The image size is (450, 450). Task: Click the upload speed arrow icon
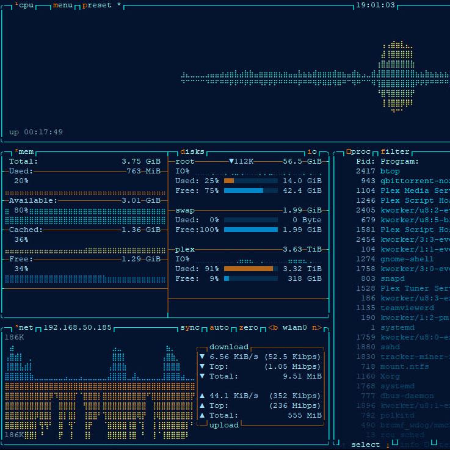[x=202, y=396]
